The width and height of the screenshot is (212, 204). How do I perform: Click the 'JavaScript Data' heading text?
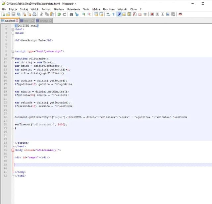coord(33,40)
